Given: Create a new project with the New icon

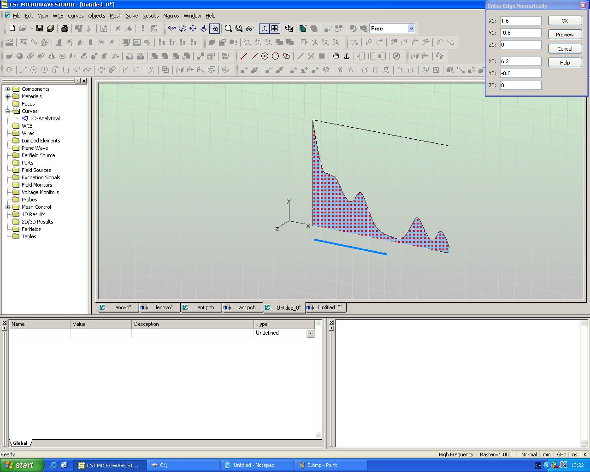Looking at the screenshot, I should click(12, 29).
